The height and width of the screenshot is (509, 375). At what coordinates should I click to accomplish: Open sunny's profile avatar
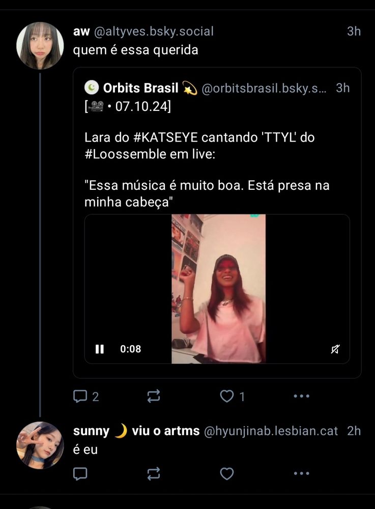pyautogui.click(x=40, y=445)
